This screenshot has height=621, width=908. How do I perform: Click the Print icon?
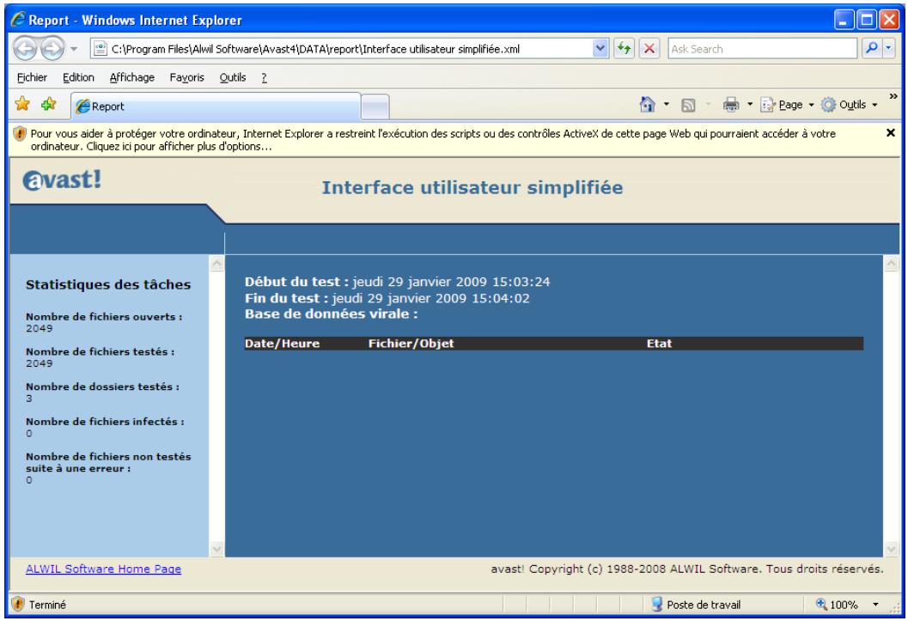731,105
